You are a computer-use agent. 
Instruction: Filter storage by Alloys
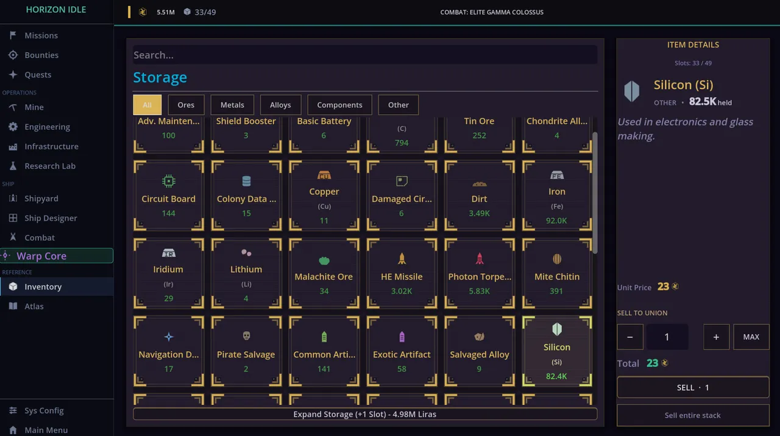click(x=280, y=105)
